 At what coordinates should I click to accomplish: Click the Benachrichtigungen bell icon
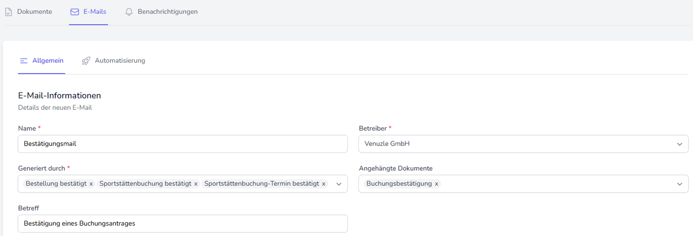pos(129,12)
